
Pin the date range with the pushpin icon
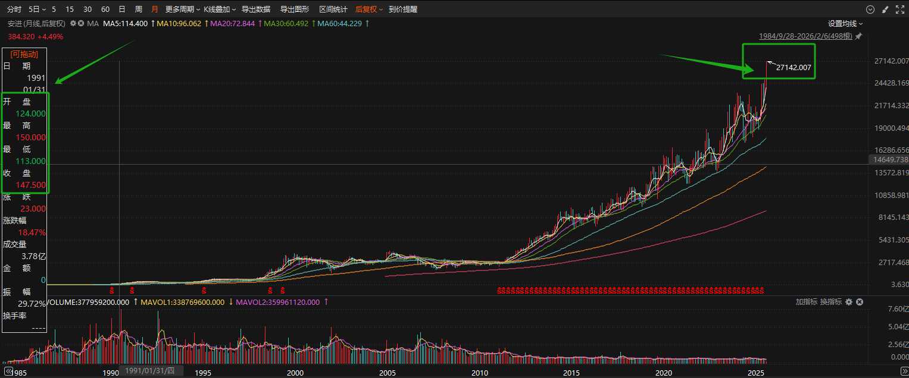point(858,36)
